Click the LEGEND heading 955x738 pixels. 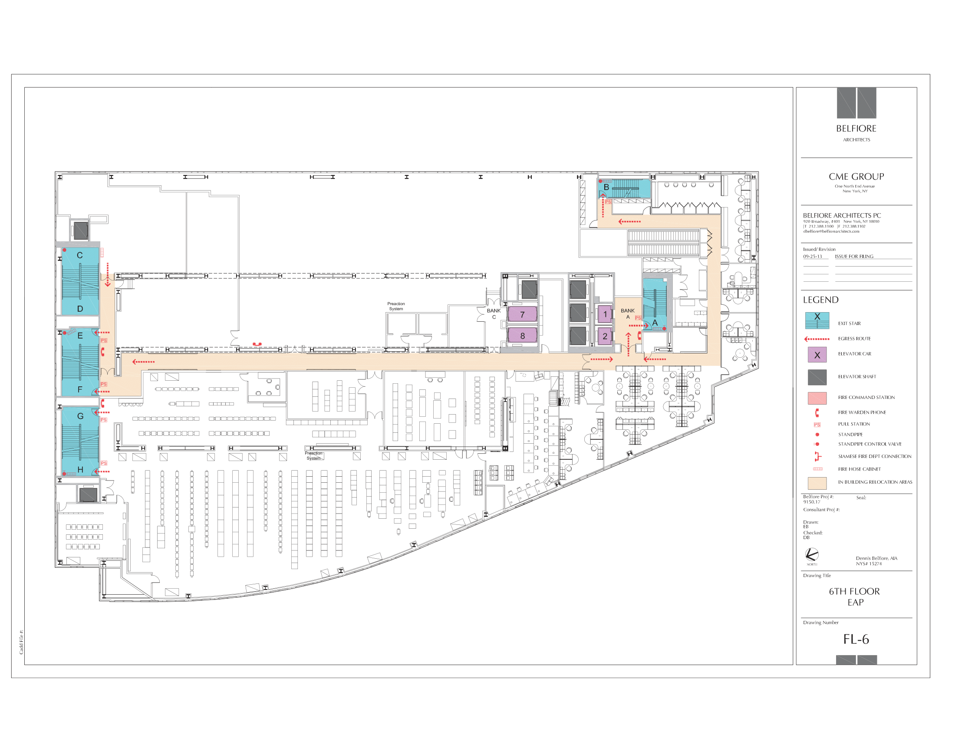tap(821, 300)
